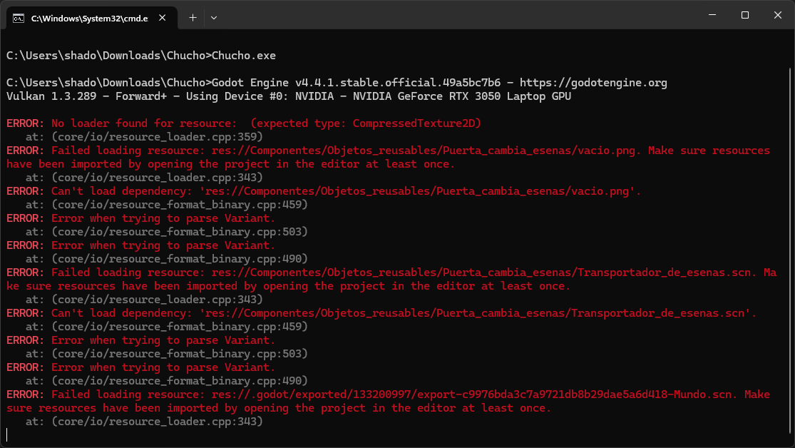
Task: Click the CompressedTexture2D expected type text
Action: (416, 123)
